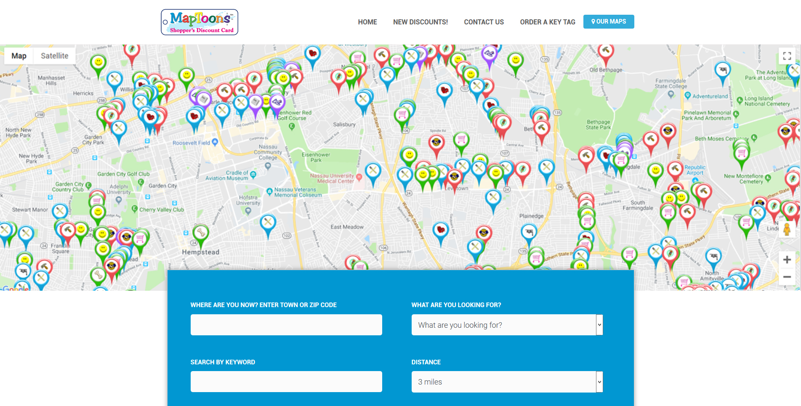This screenshot has height=406, width=801.
Task: Click the green bone marker above Hempstead
Action: (201, 233)
